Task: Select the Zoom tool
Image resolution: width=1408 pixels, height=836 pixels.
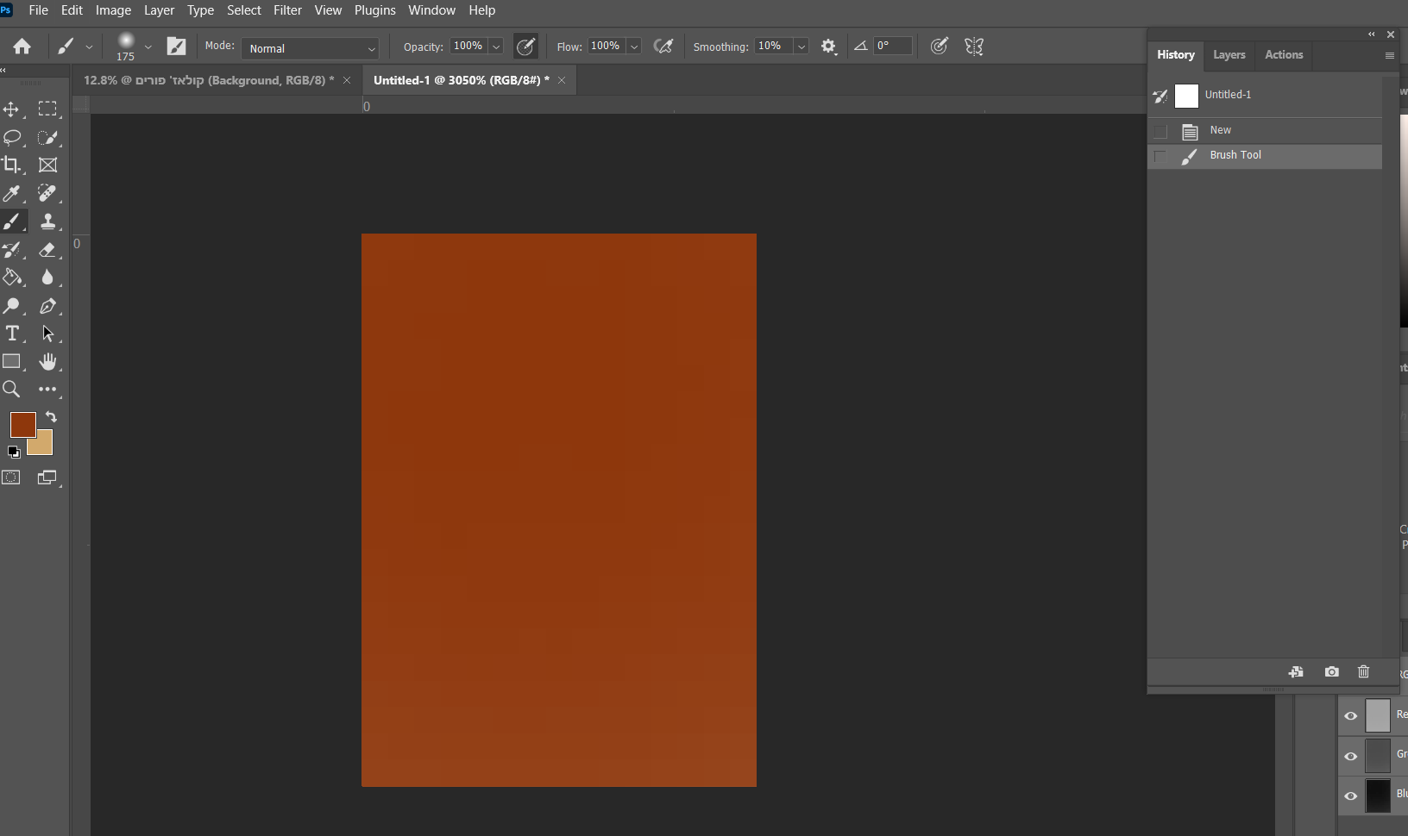Action: click(x=11, y=390)
